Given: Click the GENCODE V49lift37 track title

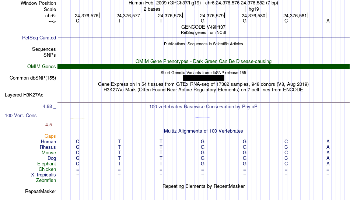Looking at the screenshot, I should (203, 27).
